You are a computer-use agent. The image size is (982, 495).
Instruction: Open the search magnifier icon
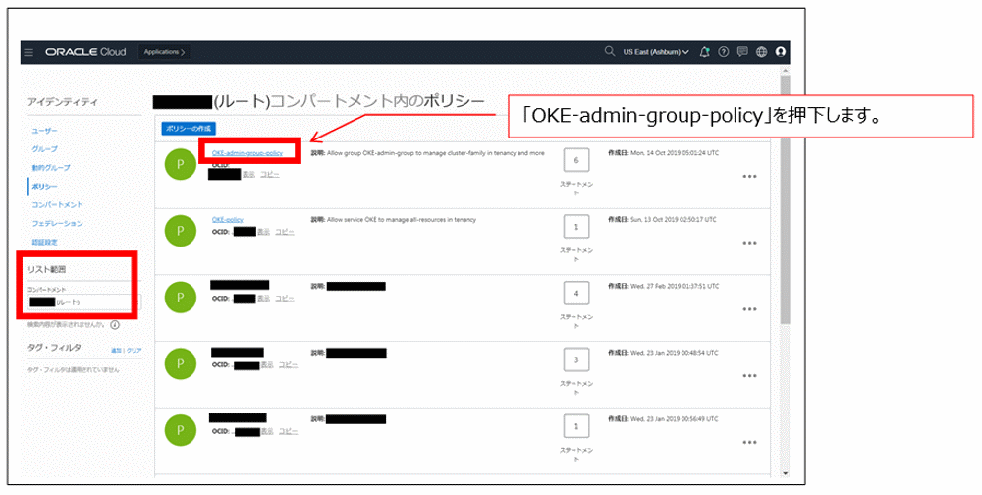(610, 51)
